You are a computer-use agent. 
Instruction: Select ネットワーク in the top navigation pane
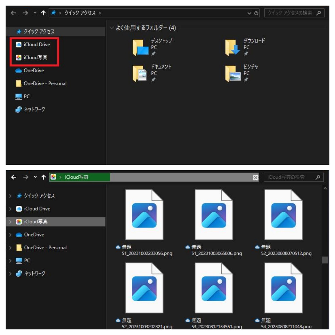point(34,109)
